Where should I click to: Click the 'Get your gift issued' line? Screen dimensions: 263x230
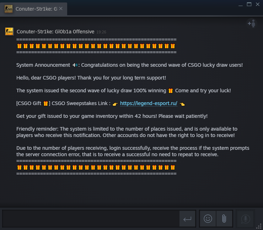tap(112, 116)
